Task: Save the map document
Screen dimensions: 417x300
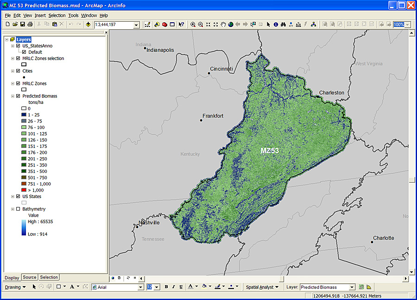Action: [23, 24]
